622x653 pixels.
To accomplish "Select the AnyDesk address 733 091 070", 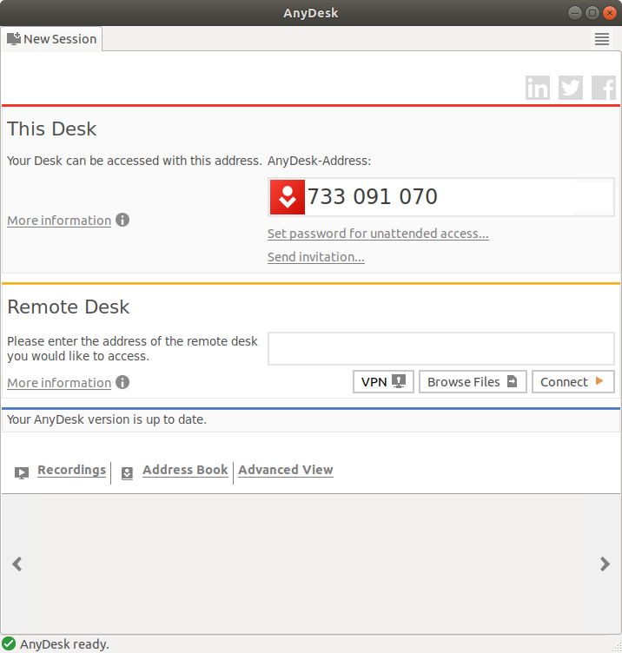I will click(373, 197).
